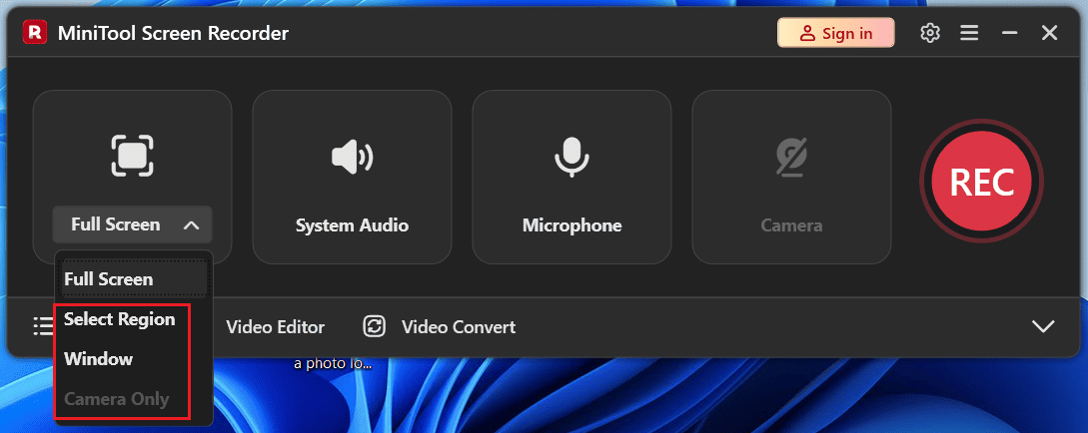The height and width of the screenshot is (433, 1088).
Task: Open the Video Convert text link
Action: pyautogui.click(x=459, y=327)
